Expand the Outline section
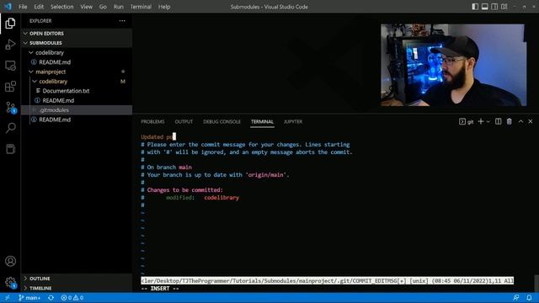Image resolution: width=539 pixels, height=303 pixels. pyautogui.click(x=77, y=279)
